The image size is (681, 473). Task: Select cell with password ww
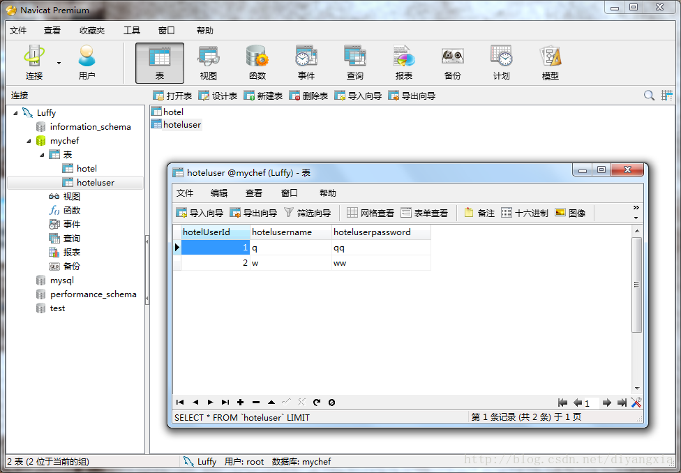coord(382,263)
